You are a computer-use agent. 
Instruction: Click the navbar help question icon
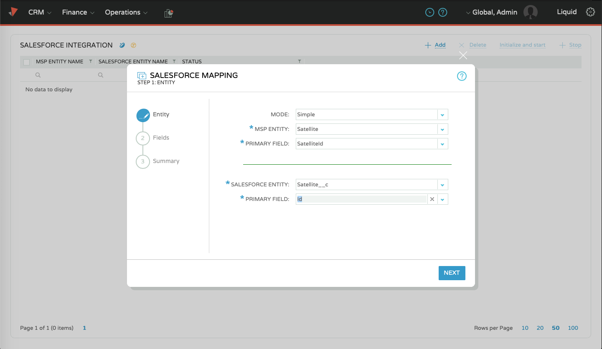point(443,13)
